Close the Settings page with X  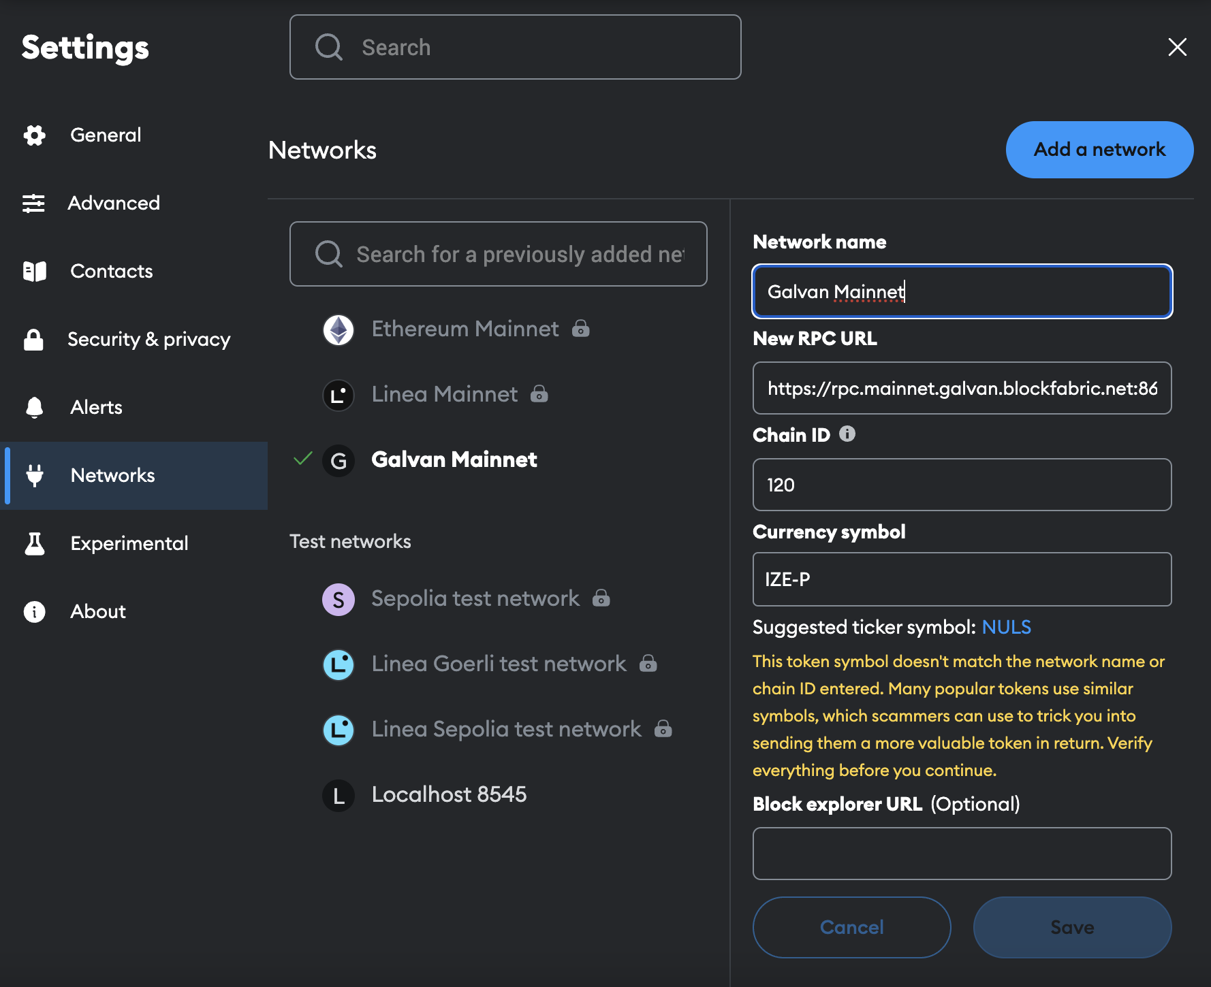tap(1177, 47)
